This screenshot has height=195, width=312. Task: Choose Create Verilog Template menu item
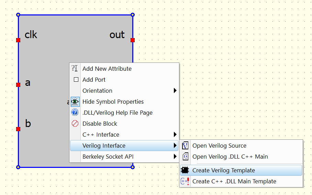(223, 170)
